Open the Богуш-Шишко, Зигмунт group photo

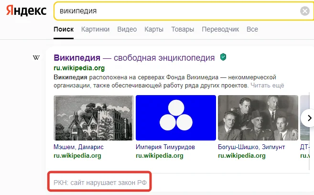tap(257, 117)
